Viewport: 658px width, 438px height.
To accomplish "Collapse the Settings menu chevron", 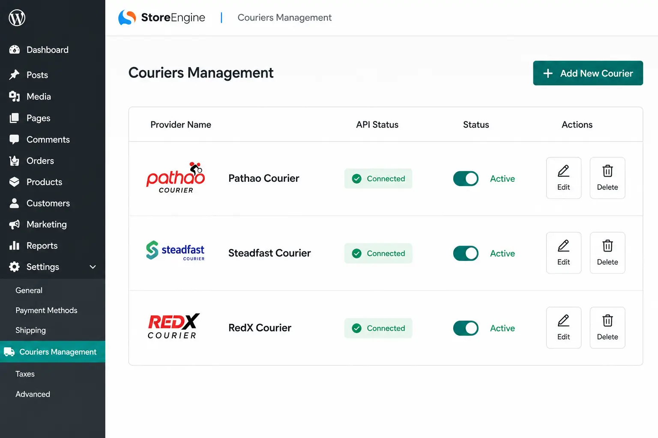I will coord(93,267).
